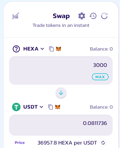Switch tokens with the down arrow button
Screen dimensions: 120x148
point(61,93)
